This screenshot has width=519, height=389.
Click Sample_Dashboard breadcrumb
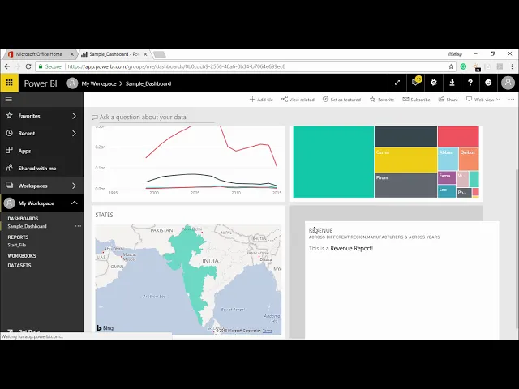(148, 83)
